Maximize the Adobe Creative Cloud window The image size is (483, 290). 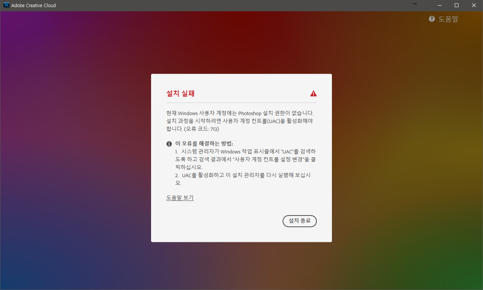(x=457, y=5)
